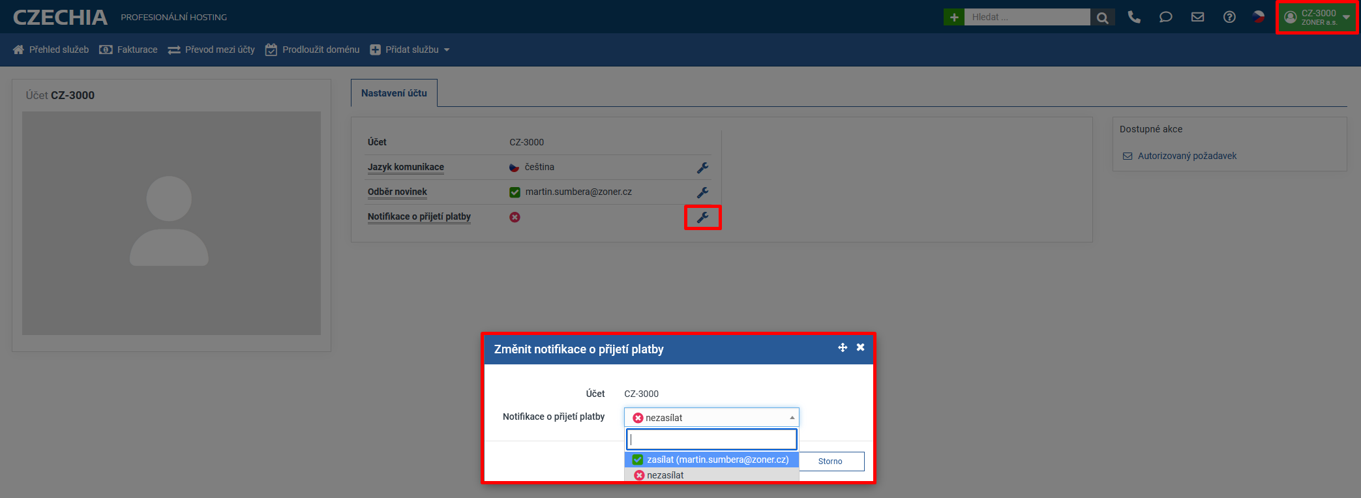Image resolution: width=1361 pixels, height=498 pixels.
Task: Click the search magnifier icon
Action: click(x=1102, y=18)
